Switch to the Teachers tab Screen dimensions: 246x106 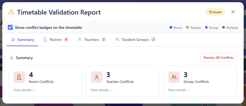pyautogui.click(x=92, y=40)
